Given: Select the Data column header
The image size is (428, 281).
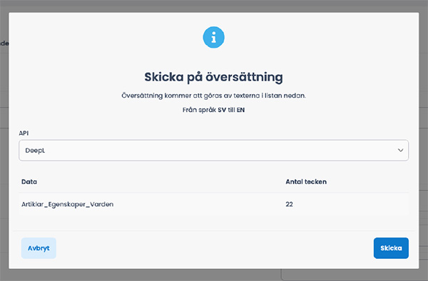Looking at the screenshot, I should coord(29,182).
